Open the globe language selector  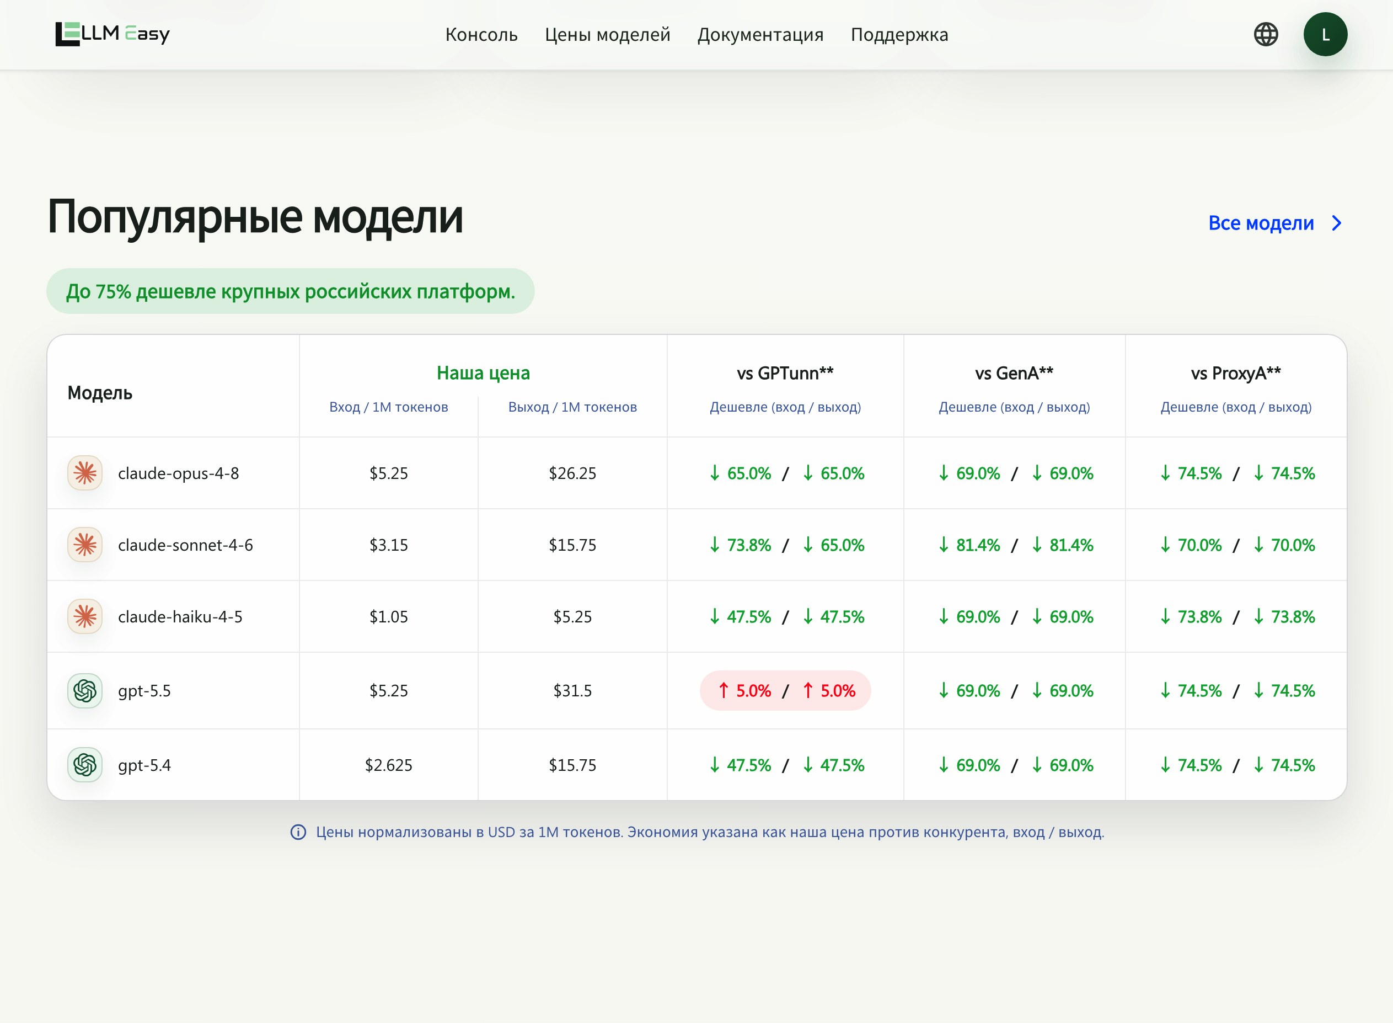tap(1266, 34)
